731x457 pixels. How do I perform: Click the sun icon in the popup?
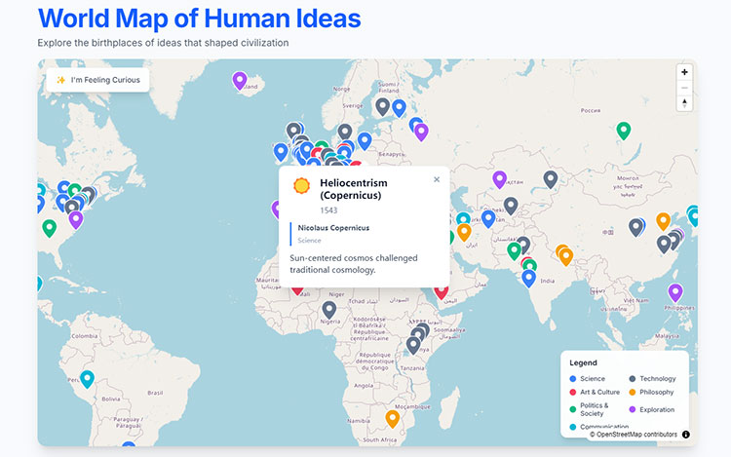click(x=301, y=185)
